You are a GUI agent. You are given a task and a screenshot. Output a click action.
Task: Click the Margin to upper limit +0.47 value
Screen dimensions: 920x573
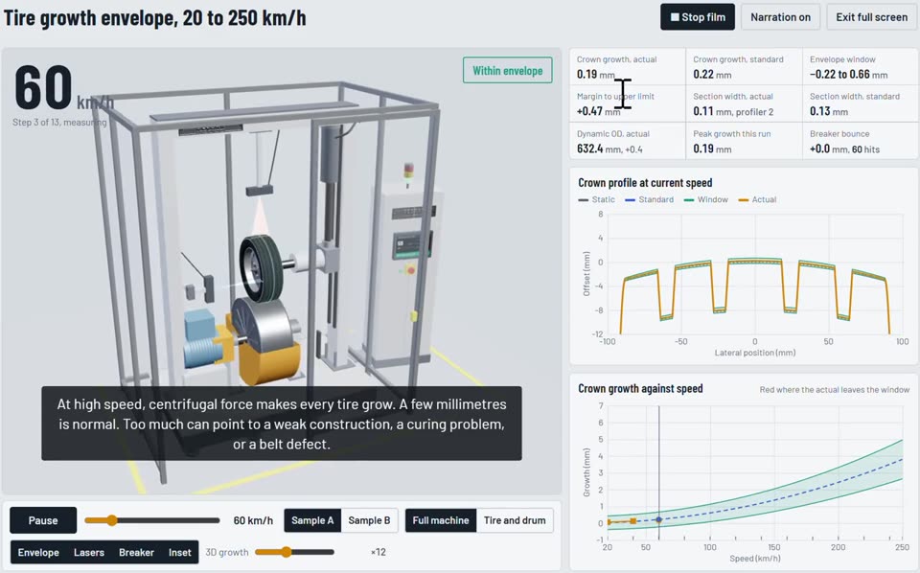[x=598, y=111]
